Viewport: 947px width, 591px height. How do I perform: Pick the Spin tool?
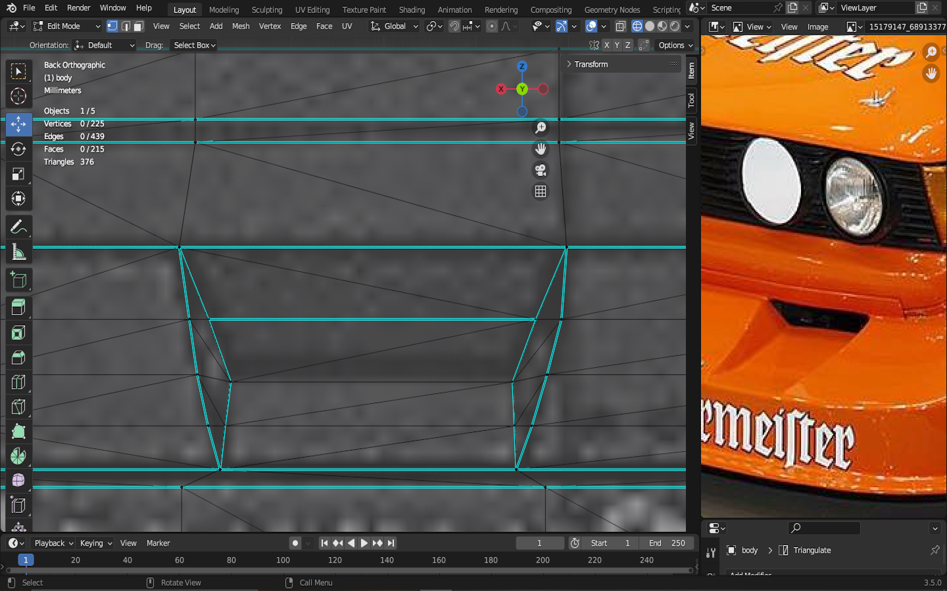(x=18, y=456)
